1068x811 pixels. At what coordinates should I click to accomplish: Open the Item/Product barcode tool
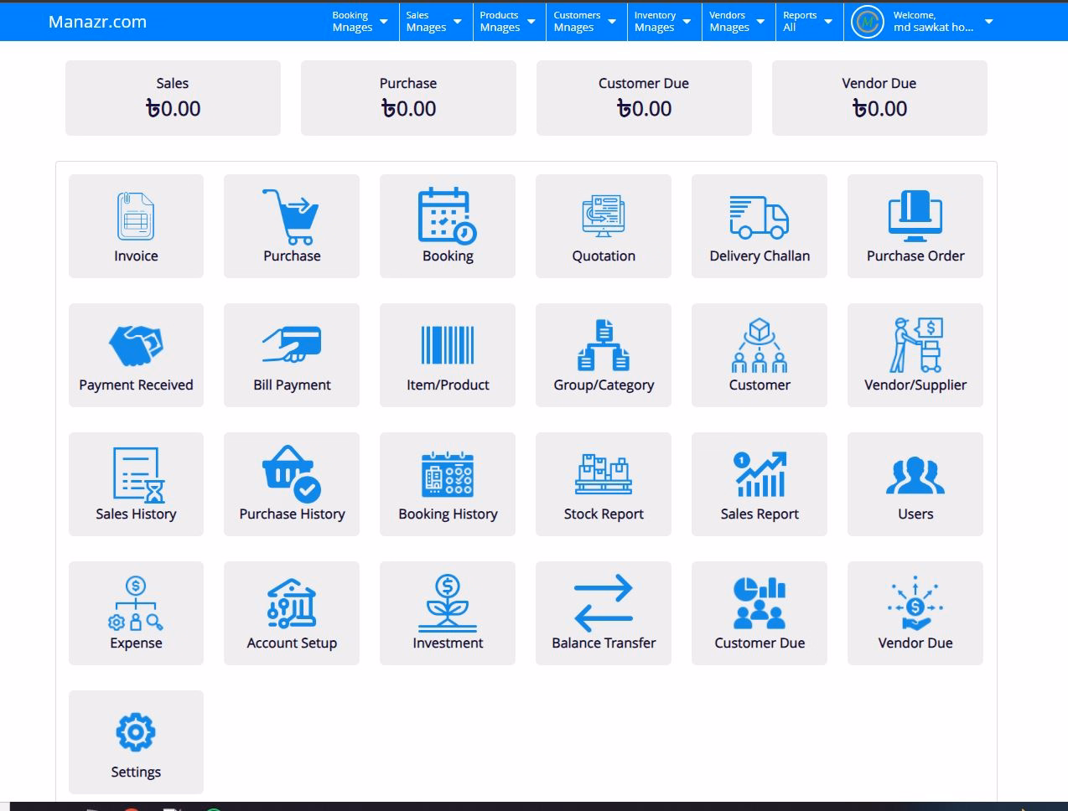tap(447, 344)
